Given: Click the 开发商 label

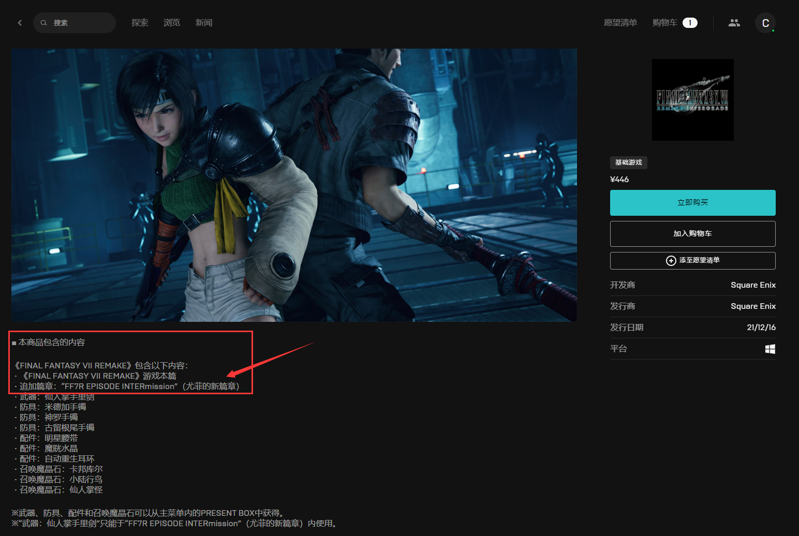Looking at the screenshot, I should tap(623, 285).
